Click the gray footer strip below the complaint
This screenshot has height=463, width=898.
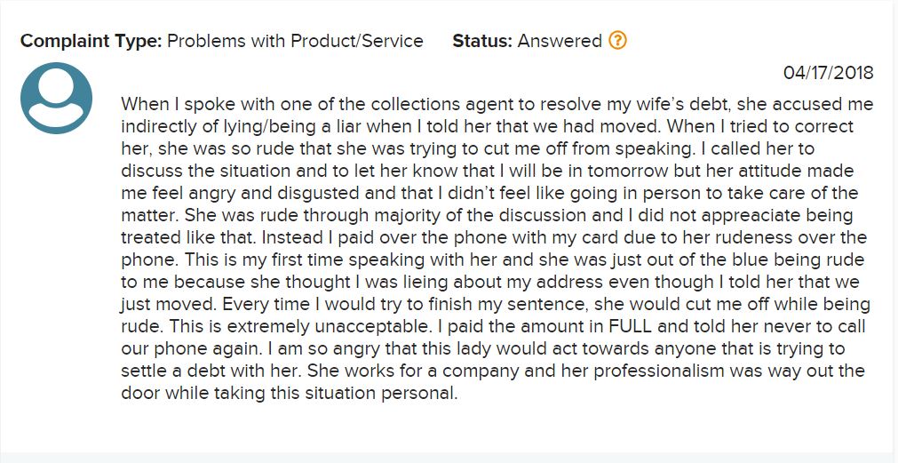coord(449,458)
